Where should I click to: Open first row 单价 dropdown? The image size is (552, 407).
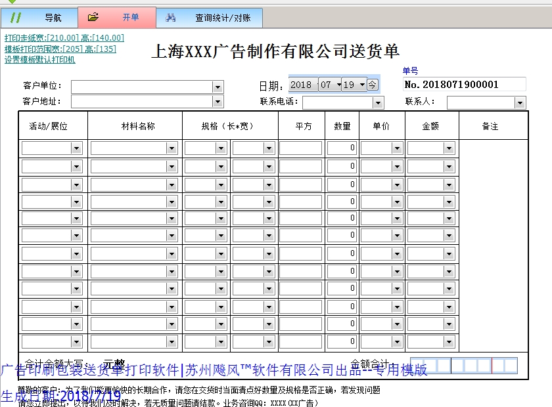pyautogui.click(x=396, y=149)
